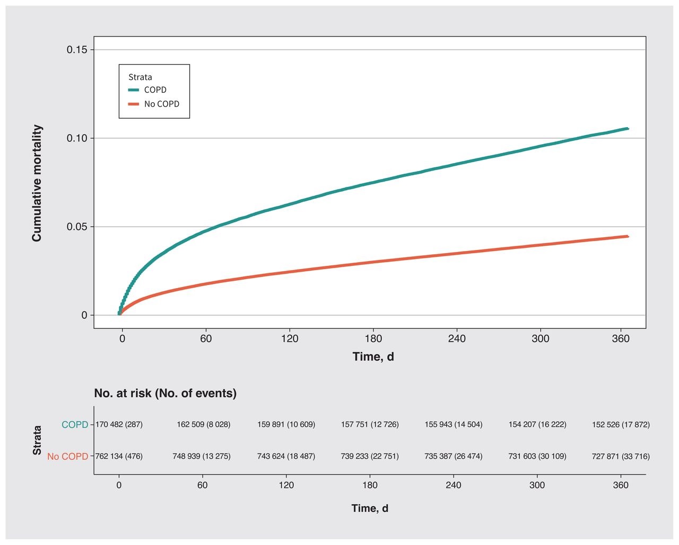This screenshot has width=679, height=545.
Task: Click 'No COPD' label in the legend
Action: 162,104
